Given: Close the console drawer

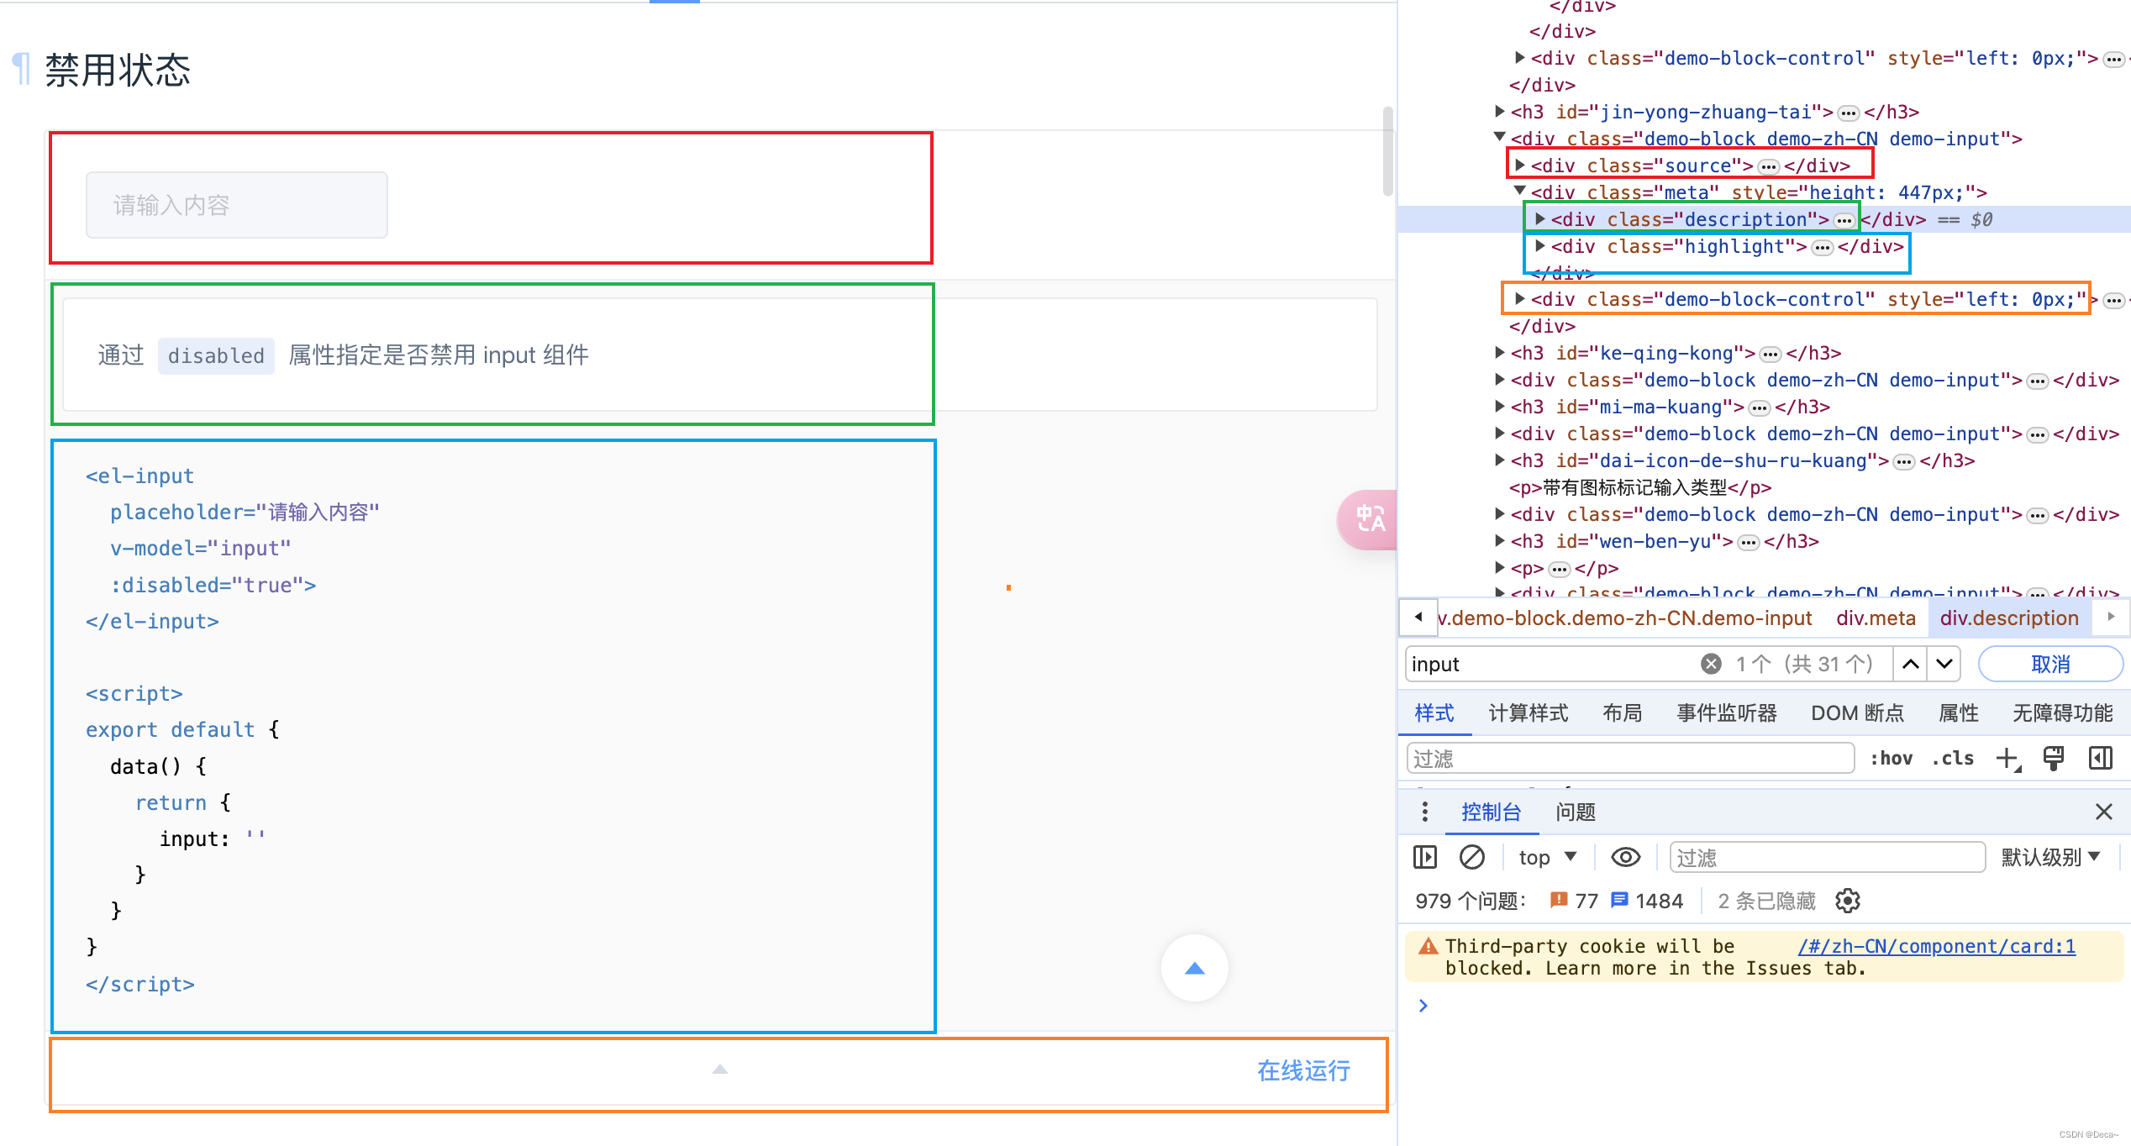Looking at the screenshot, I should (x=2103, y=812).
